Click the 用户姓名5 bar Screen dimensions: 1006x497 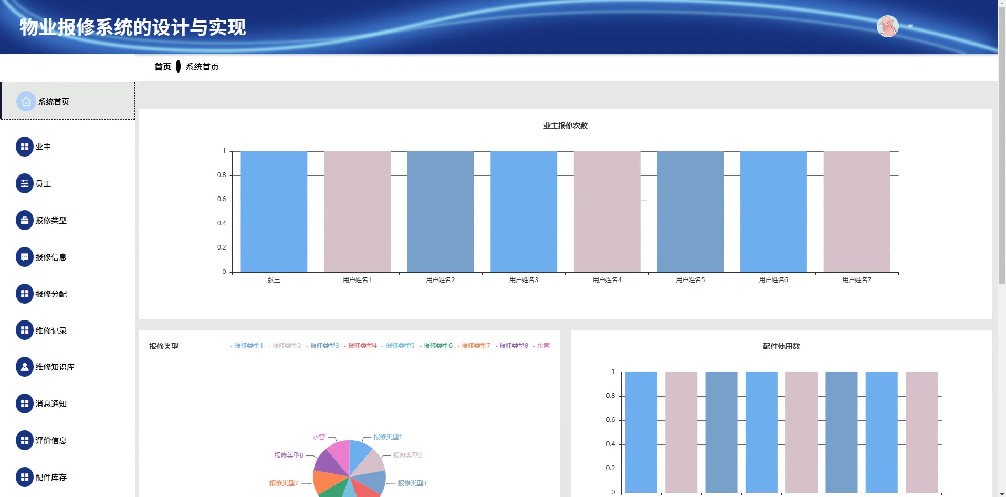click(690, 212)
